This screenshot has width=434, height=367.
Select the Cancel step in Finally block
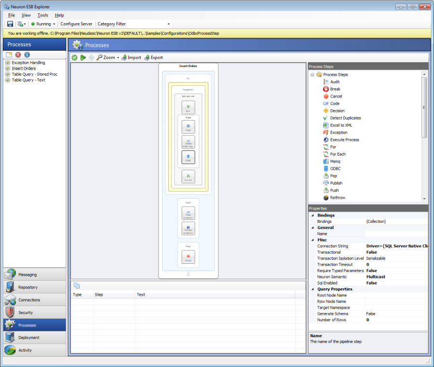(x=188, y=257)
